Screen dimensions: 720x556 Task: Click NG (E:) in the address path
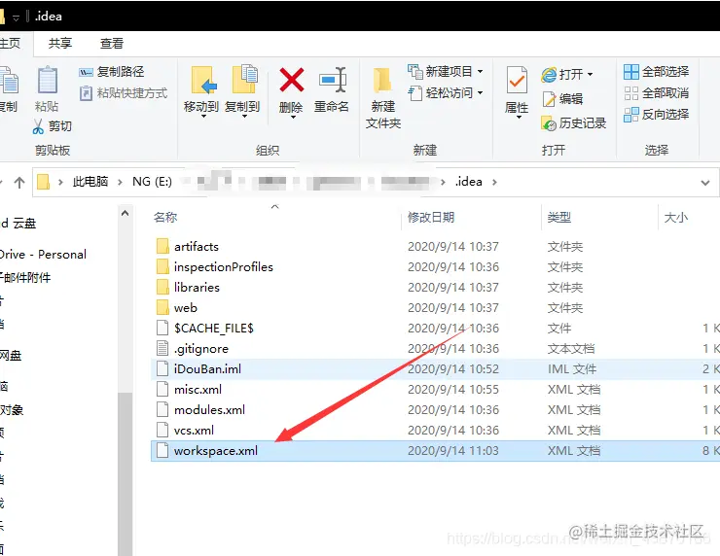(x=152, y=182)
